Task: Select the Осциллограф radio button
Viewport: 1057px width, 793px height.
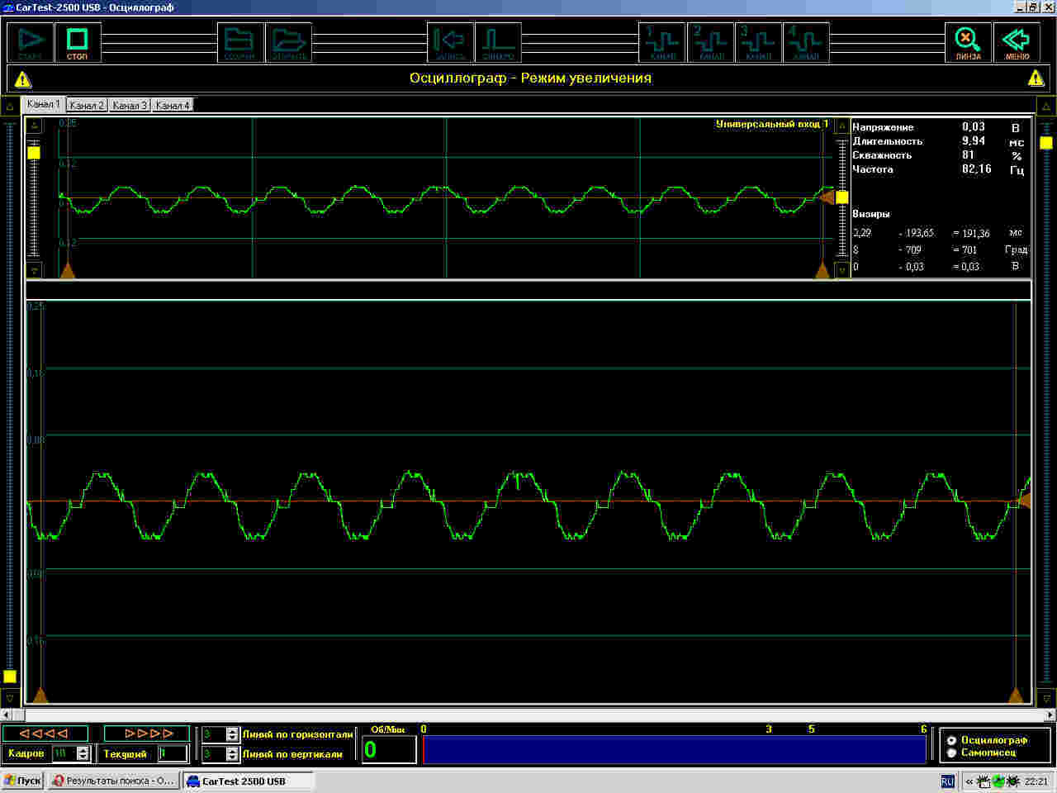Action: tap(951, 740)
